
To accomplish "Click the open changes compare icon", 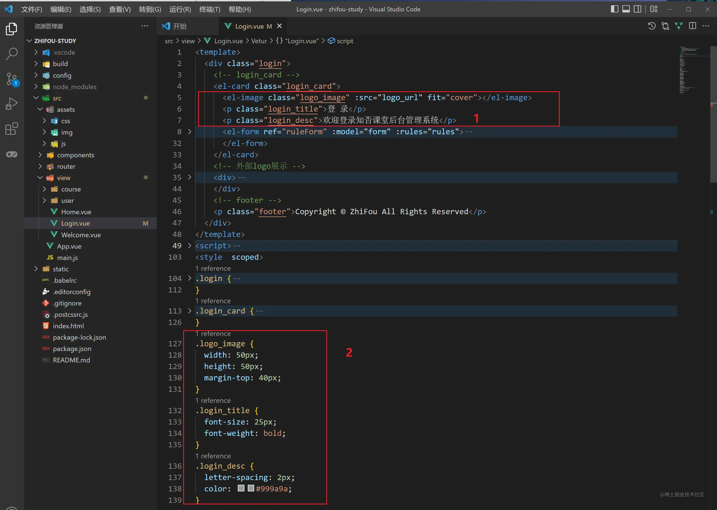I will pos(665,26).
